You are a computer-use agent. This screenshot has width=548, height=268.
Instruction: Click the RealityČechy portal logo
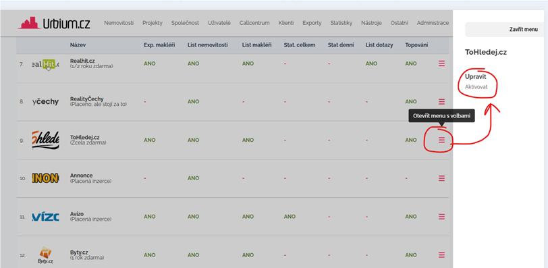[45, 102]
